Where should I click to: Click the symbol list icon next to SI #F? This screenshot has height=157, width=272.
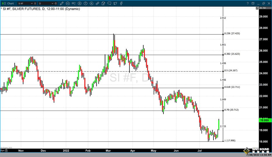point(35,4)
